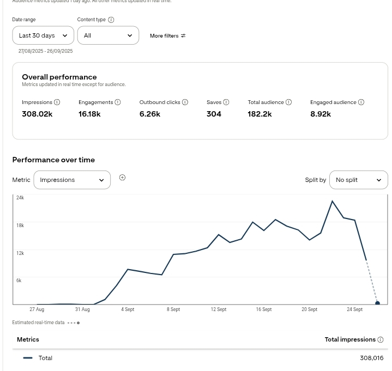Viewport: 392px width, 371px height.
Task: Click the Total row label in Metrics table
Action: (x=45, y=358)
